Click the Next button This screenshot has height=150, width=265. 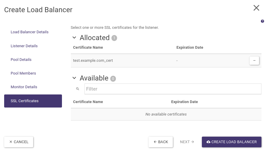pos(187,142)
